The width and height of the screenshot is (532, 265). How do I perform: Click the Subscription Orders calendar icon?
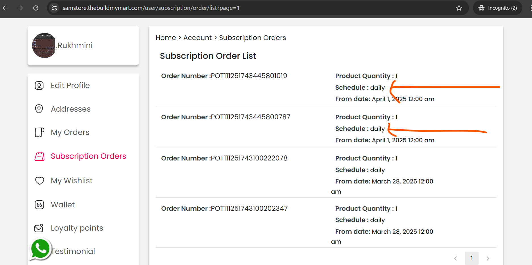pyautogui.click(x=39, y=156)
